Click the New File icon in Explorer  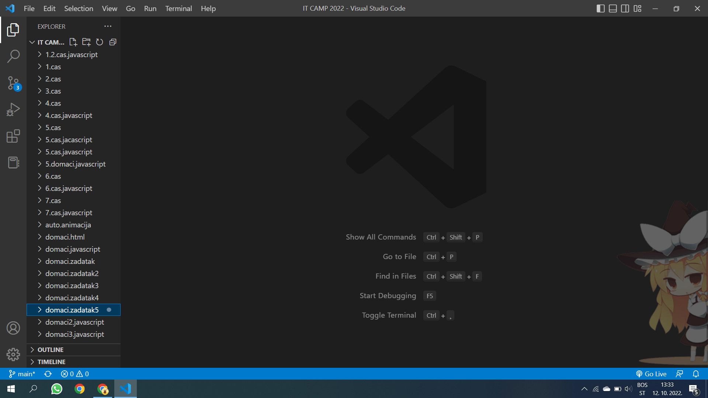[x=73, y=42]
